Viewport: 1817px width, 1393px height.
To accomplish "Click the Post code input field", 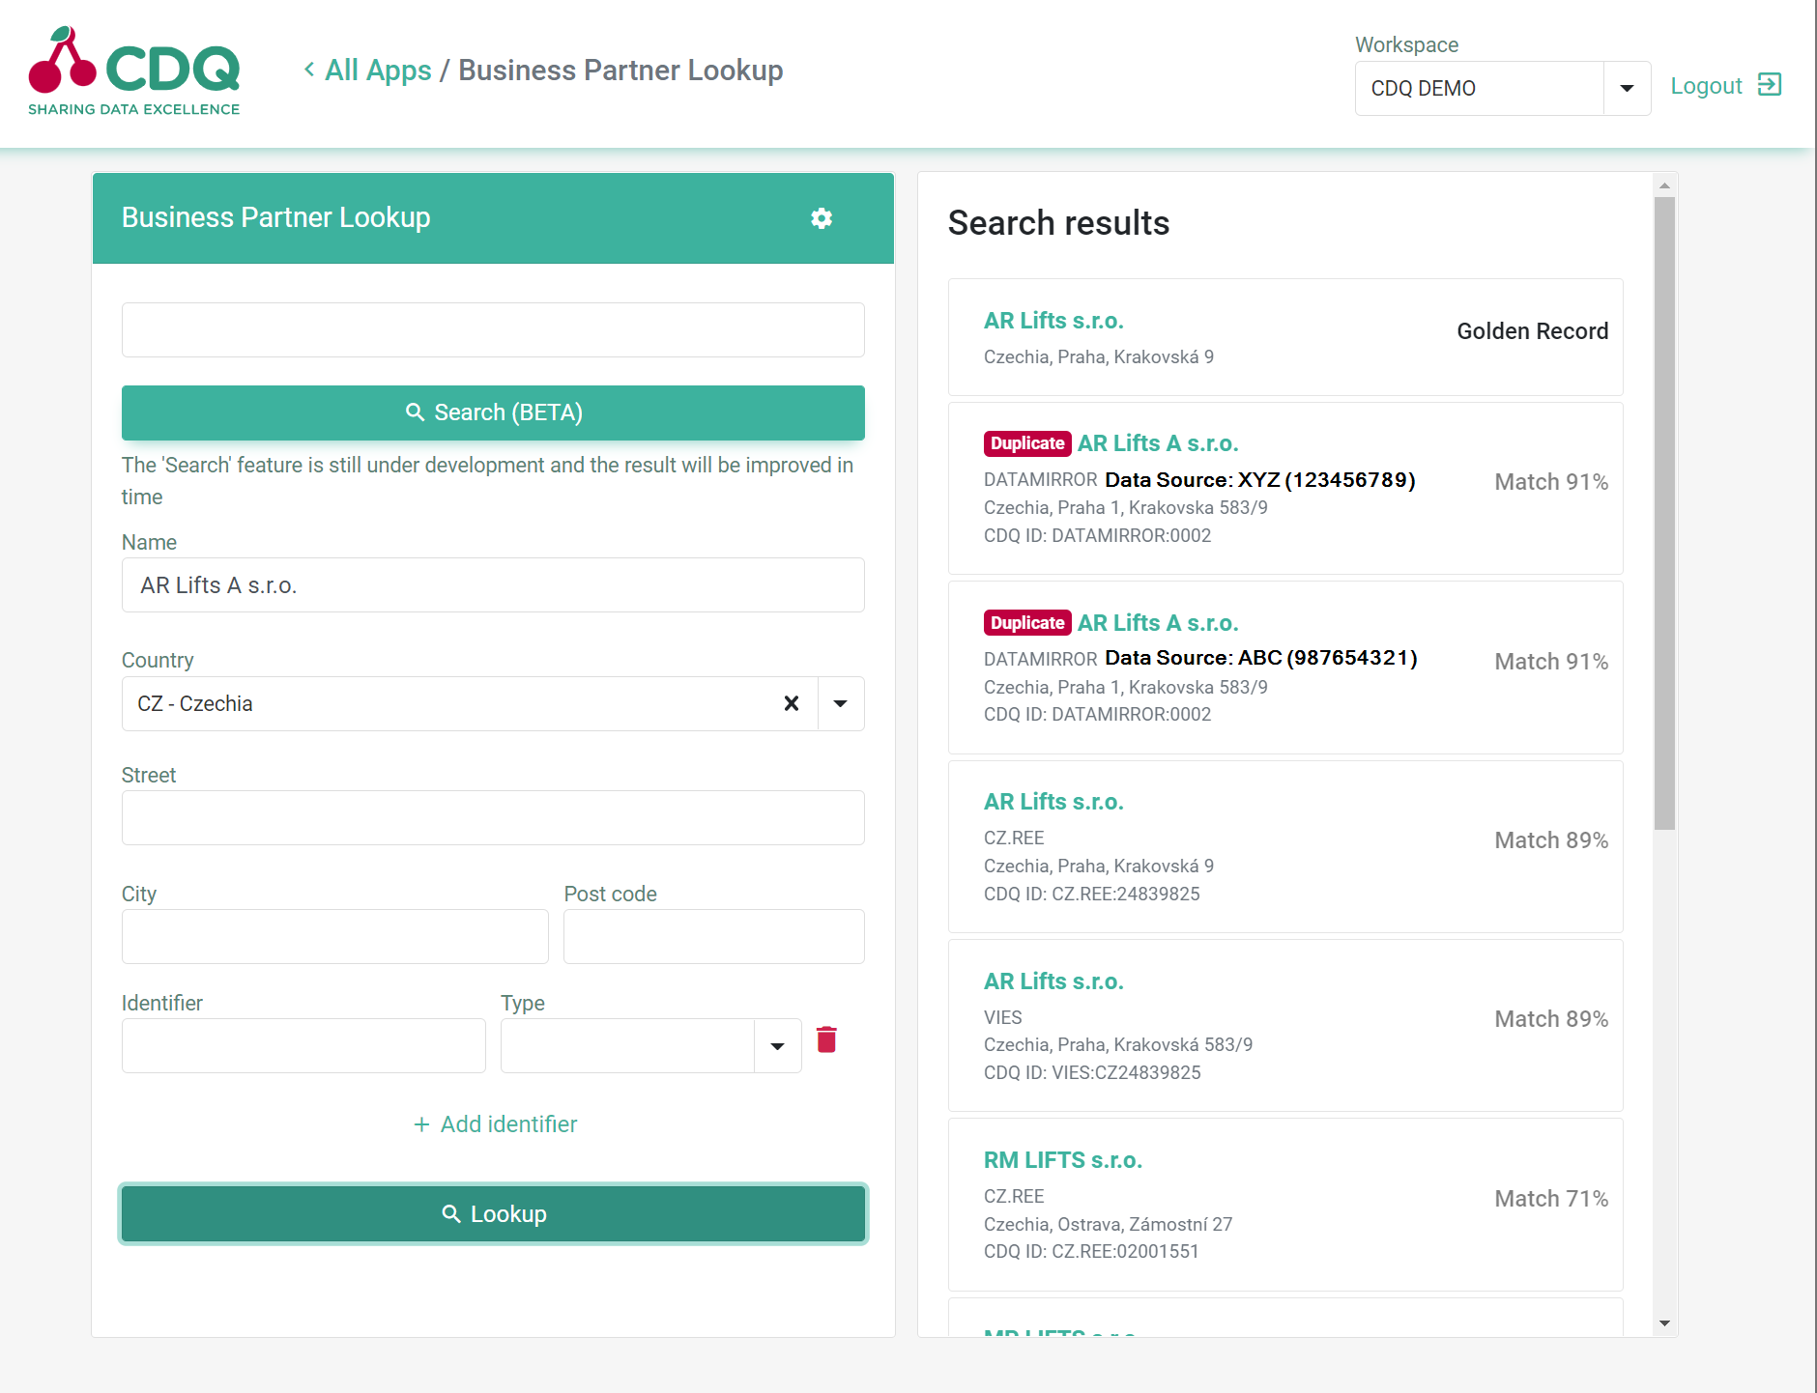I will [x=713, y=937].
